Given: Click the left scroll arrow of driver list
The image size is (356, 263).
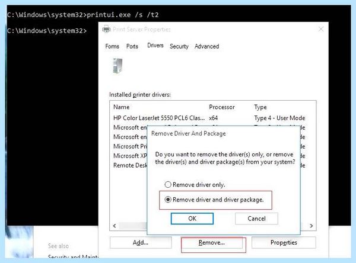Looking at the screenshot, I should 115,226.
